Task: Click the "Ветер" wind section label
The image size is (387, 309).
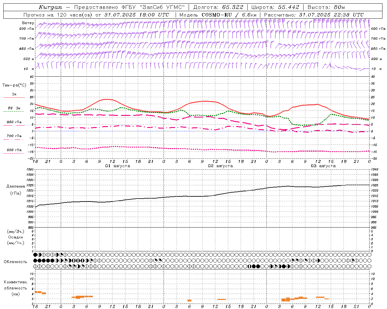Action: click(x=28, y=23)
